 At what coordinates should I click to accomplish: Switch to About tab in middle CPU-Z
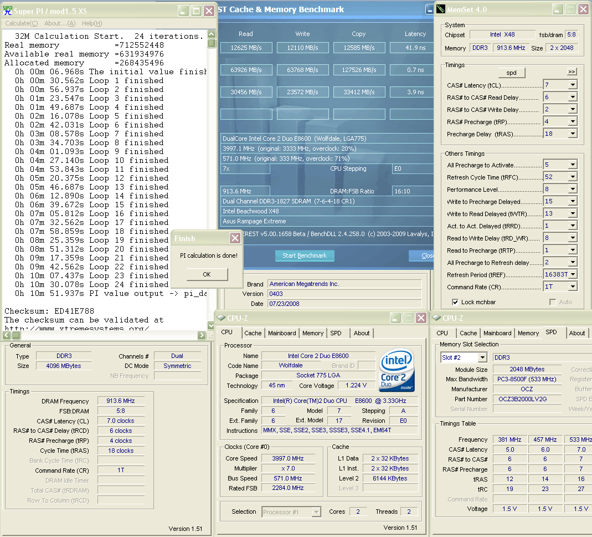pyautogui.click(x=361, y=333)
